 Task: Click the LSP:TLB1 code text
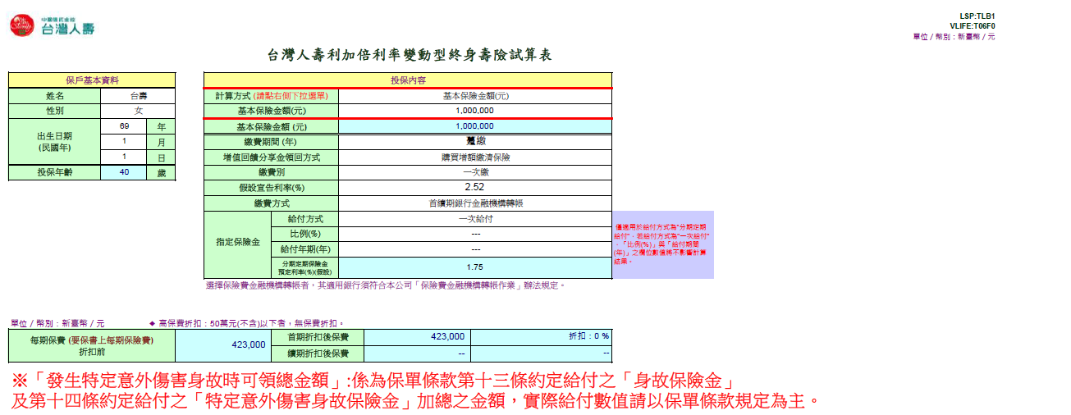(977, 16)
